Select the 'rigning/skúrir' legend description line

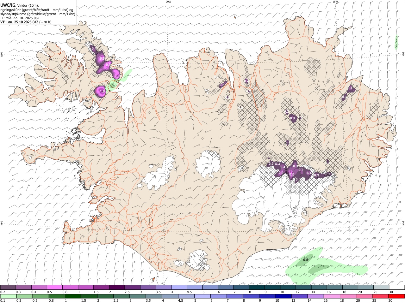point(37,10)
